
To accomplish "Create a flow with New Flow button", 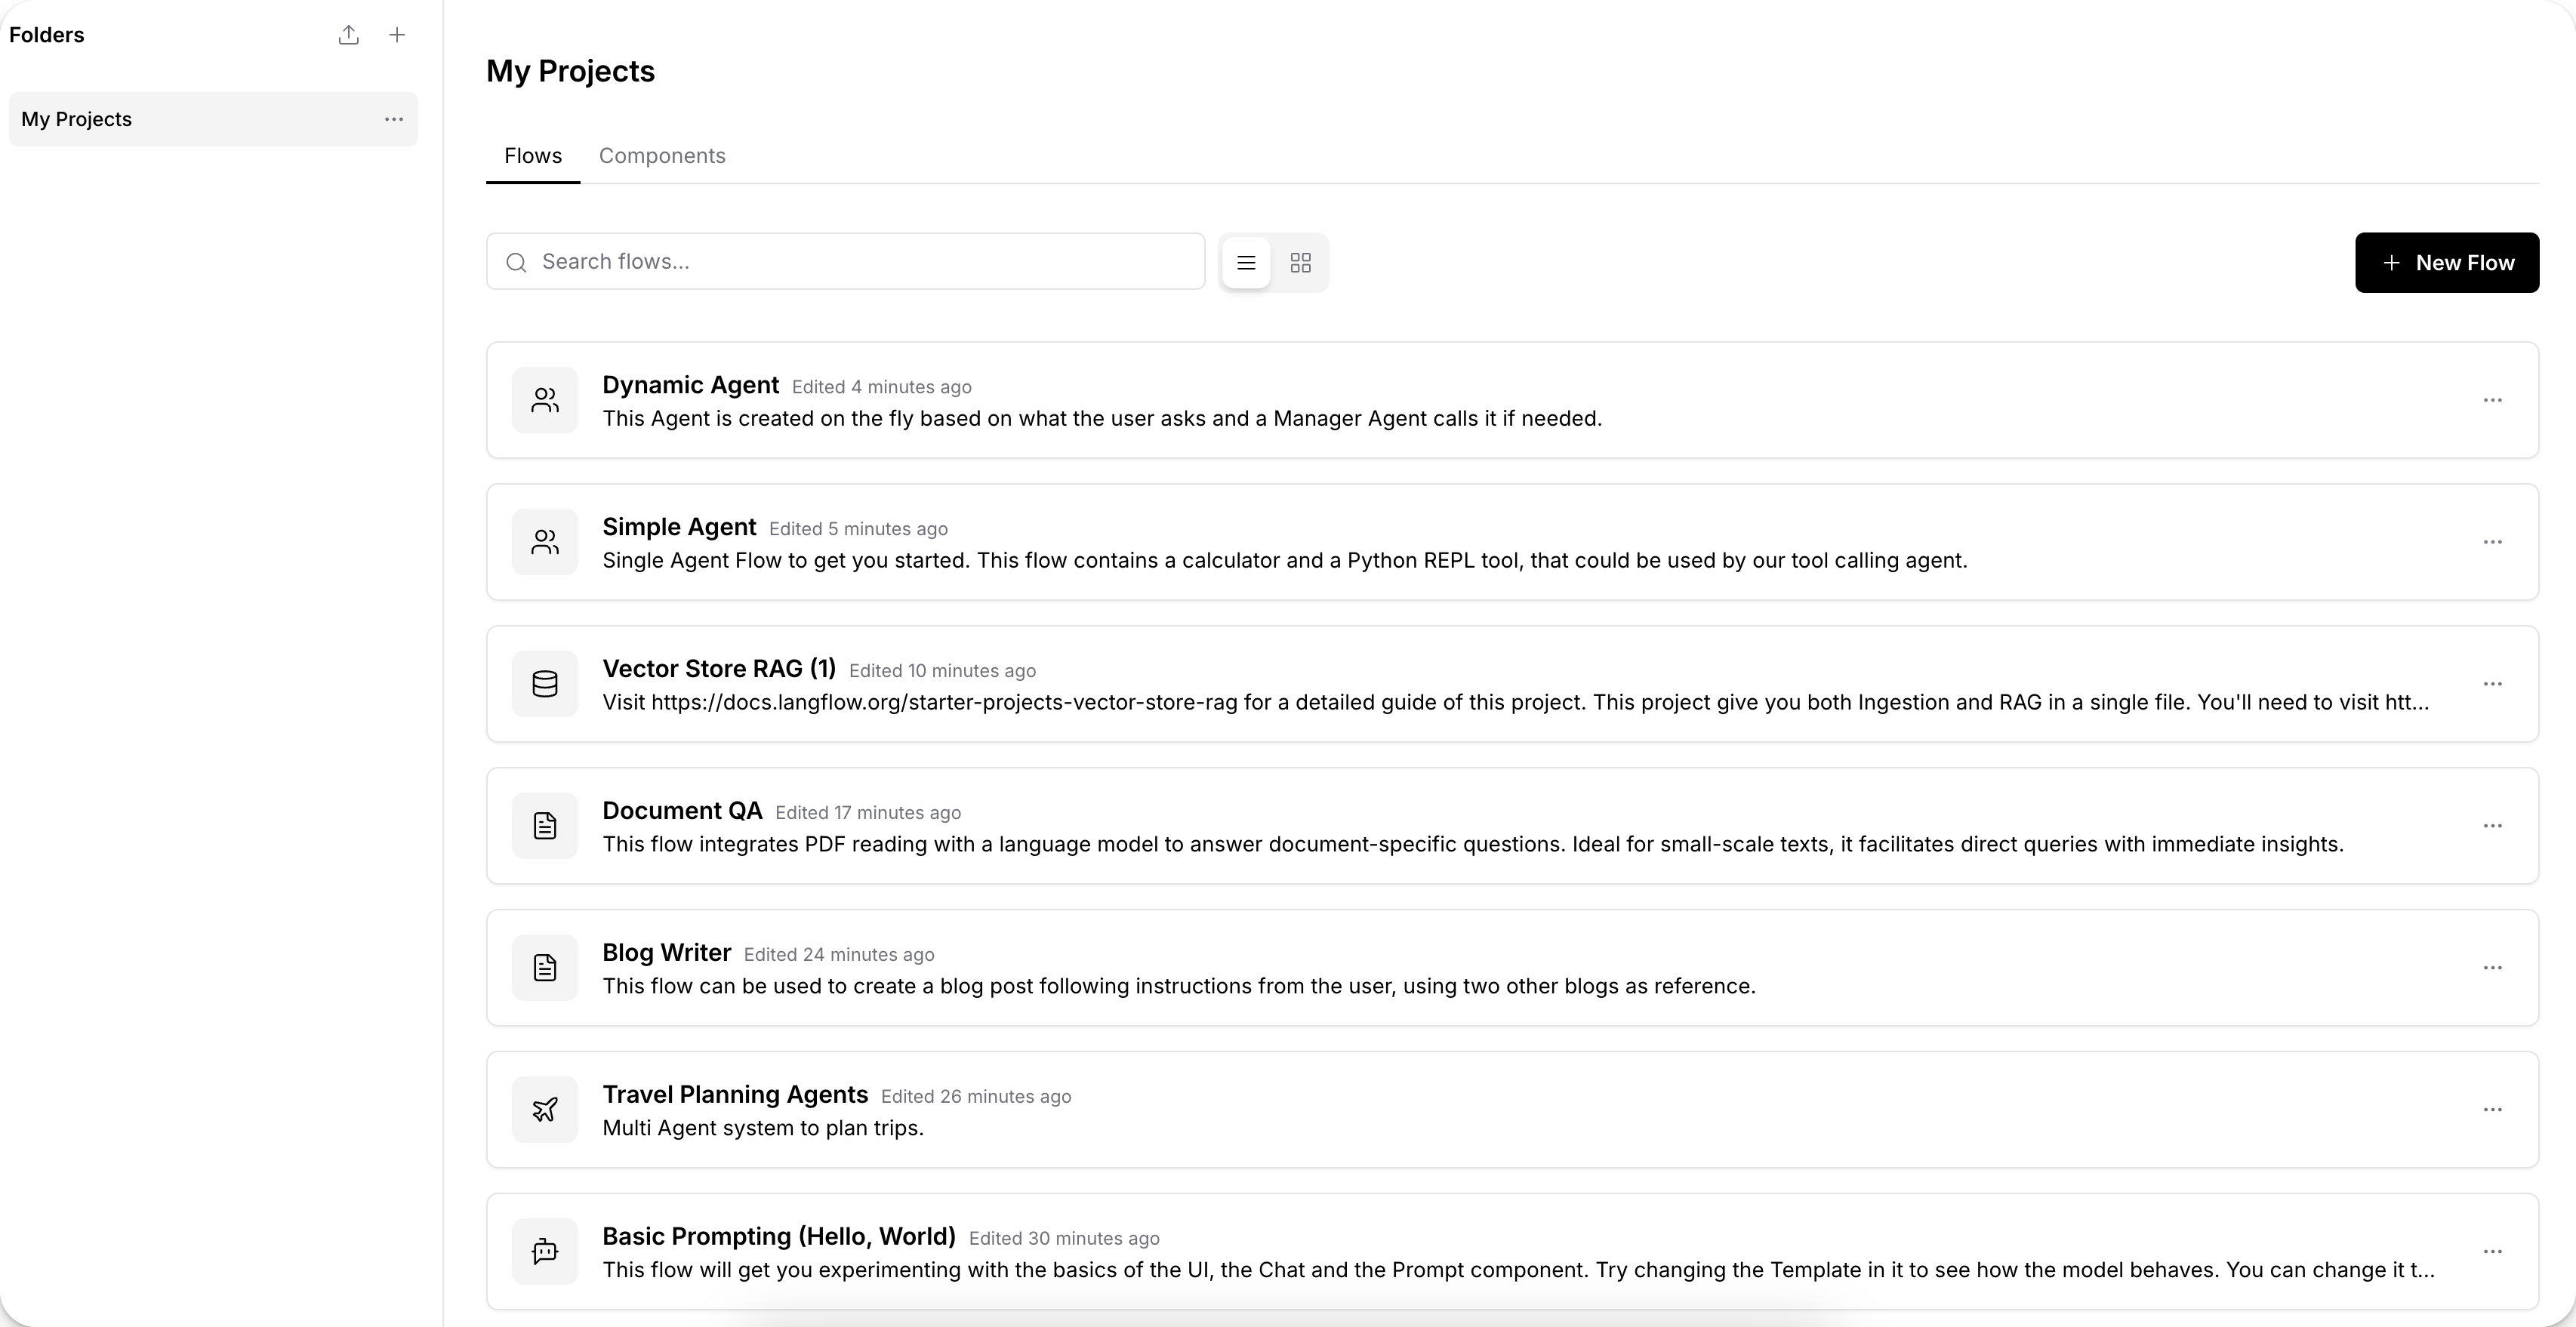I will coord(2446,263).
